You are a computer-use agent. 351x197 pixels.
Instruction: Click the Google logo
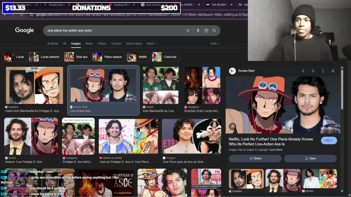(24, 30)
